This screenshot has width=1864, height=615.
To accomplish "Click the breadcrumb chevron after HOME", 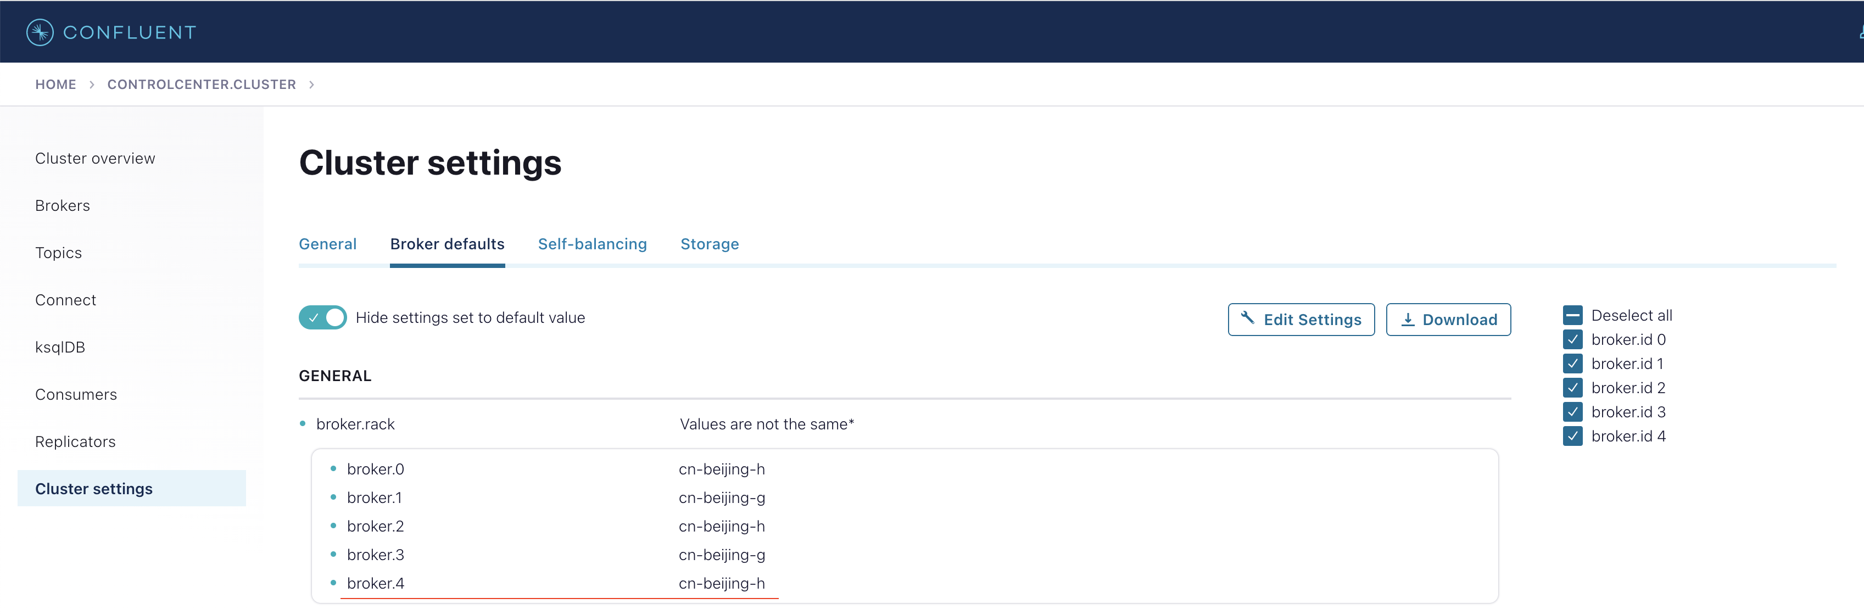I will click(92, 85).
